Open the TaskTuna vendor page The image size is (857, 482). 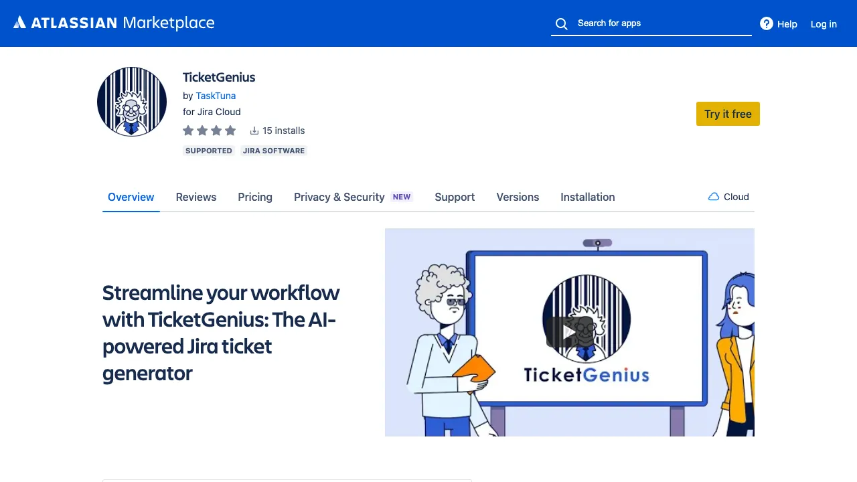click(x=216, y=96)
